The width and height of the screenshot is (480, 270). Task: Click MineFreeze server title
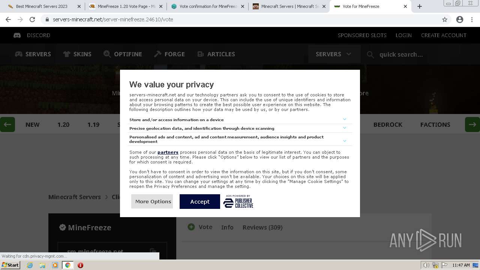pyautogui.click(x=89, y=227)
